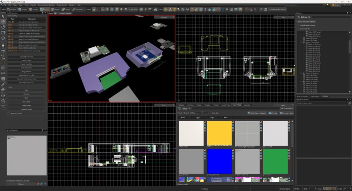
Task: Click the Filter funnel icon in Outliner
Action: pos(299,17)
